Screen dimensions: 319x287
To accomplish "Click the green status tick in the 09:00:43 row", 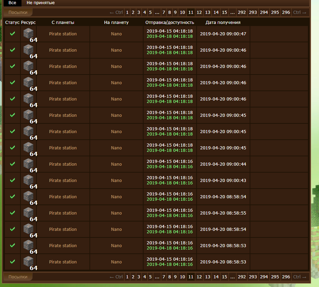I will 12,180.
